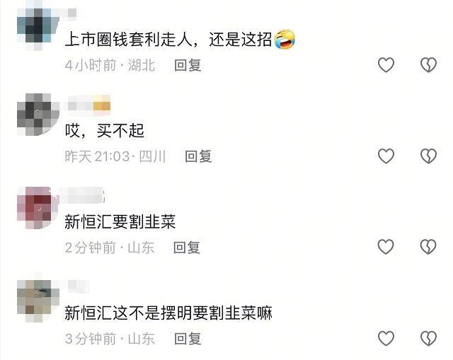Select the comment 新恒汇这不是摆明要割韭菜嘛

[x=168, y=313]
